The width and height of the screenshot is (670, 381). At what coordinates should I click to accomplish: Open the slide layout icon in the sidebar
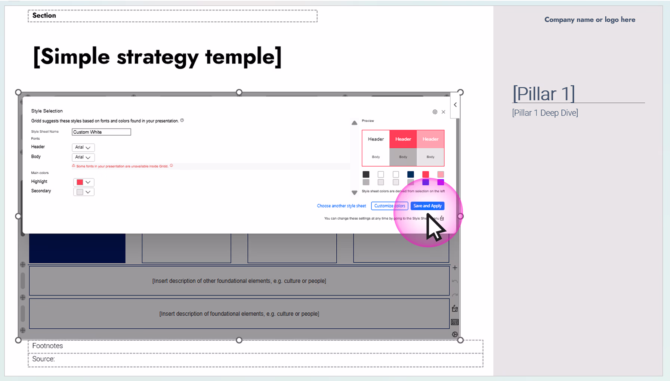tap(454, 322)
